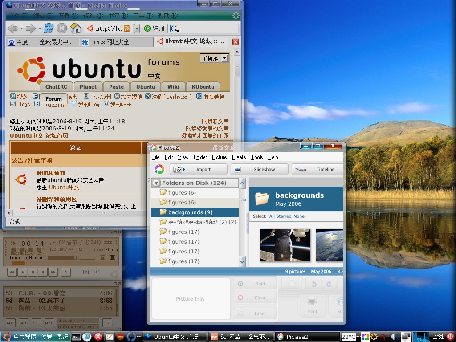Open the Earth photo thumbnail
The width and height of the screenshot is (456, 342).
coord(330,245)
